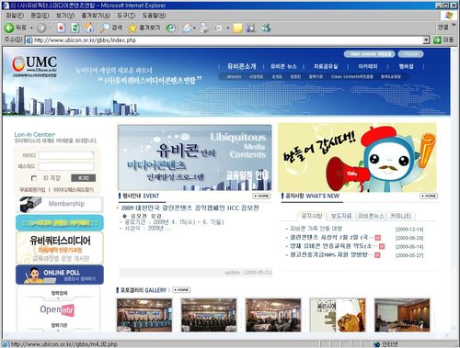Open the Home page house icon
The width and height of the screenshot is (460, 348).
(89, 28)
